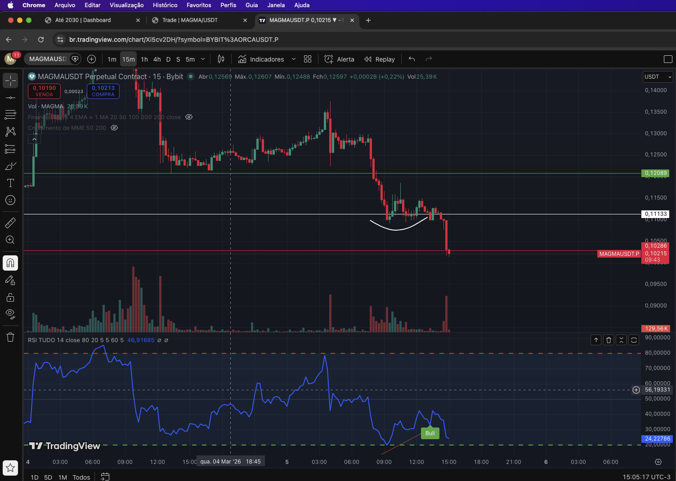Open the candlestick chart style icon
The width and height of the screenshot is (676, 481).
coord(221,59)
